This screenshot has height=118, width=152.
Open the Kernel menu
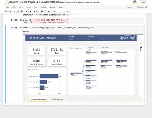tap(43, 7)
